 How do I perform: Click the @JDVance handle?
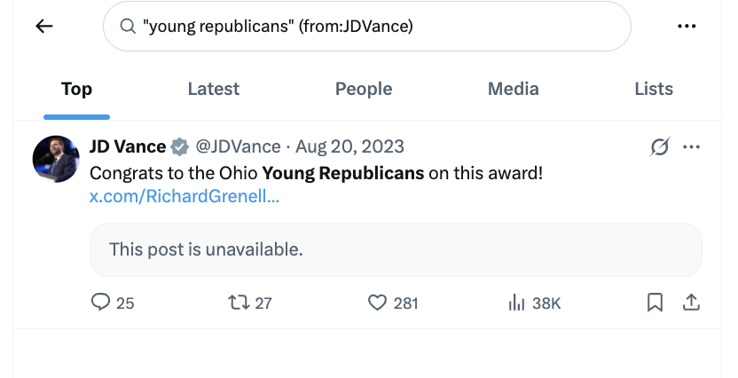coord(238,146)
